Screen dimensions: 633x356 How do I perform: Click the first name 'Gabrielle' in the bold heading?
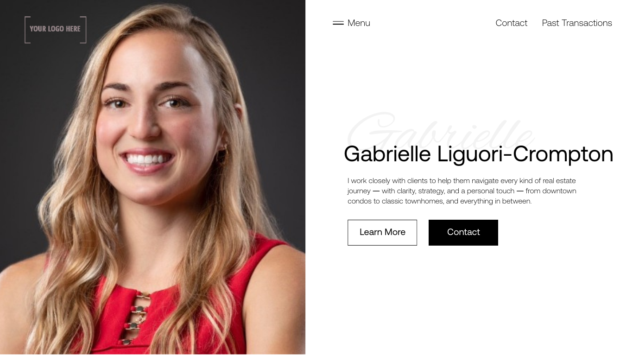tap(387, 154)
